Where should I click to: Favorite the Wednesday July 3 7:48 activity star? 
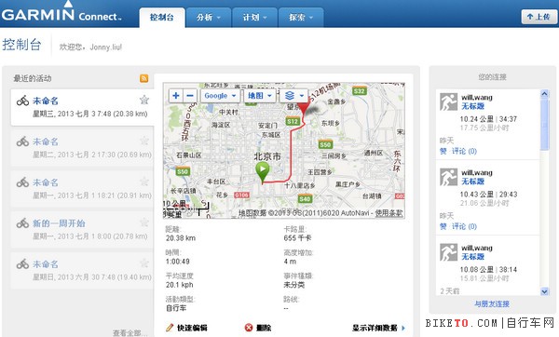[x=144, y=100]
